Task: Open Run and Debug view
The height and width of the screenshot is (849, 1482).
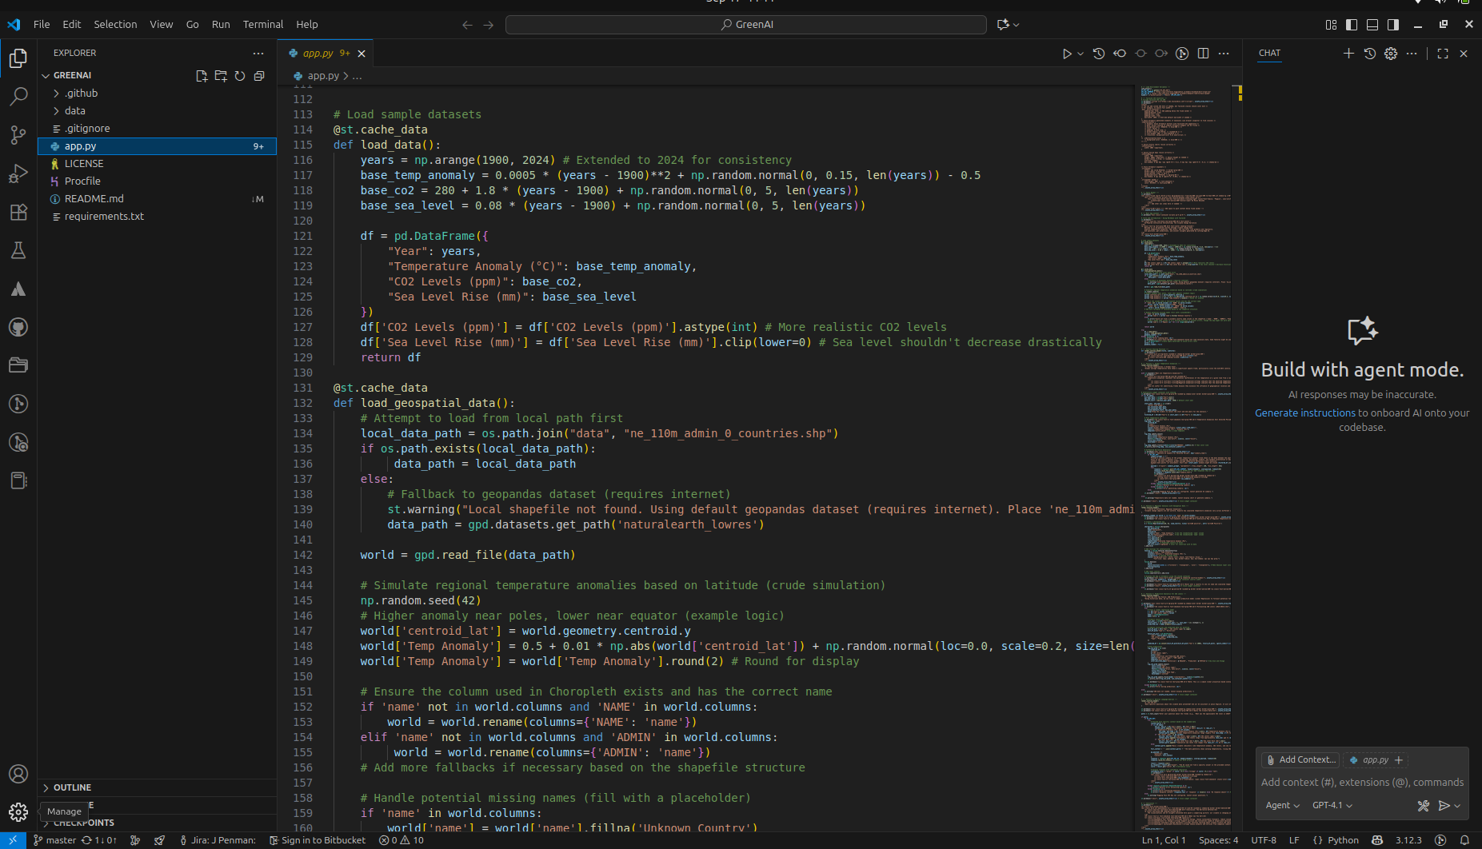Action: point(18,173)
